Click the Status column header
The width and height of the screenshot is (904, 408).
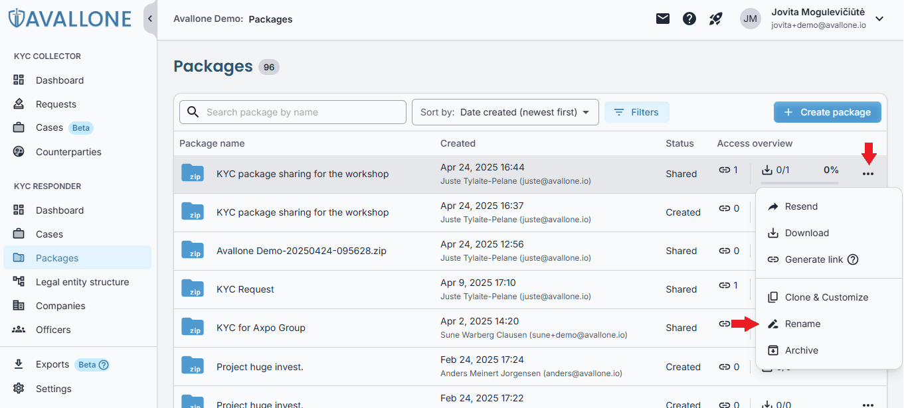click(679, 143)
